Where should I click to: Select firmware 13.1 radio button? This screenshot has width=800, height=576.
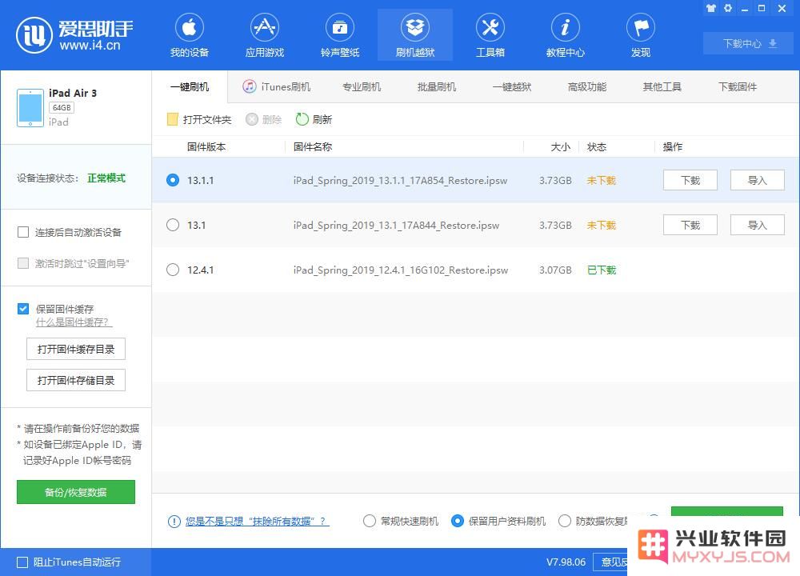[173, 225]
